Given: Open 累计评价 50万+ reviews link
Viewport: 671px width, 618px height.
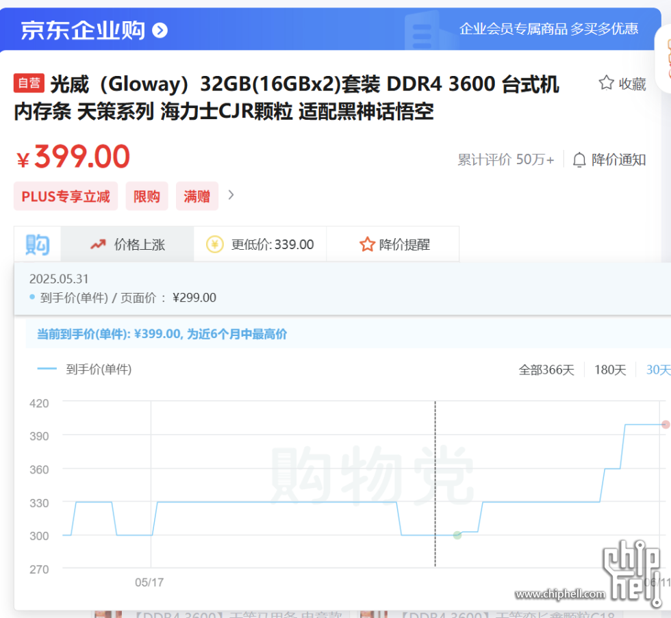Looking at the screenshot, I should pos(506,159).
